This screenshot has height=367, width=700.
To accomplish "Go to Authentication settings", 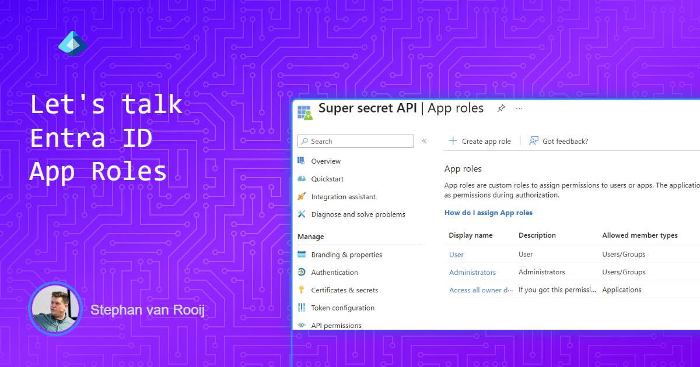I will tap(335, 272).
